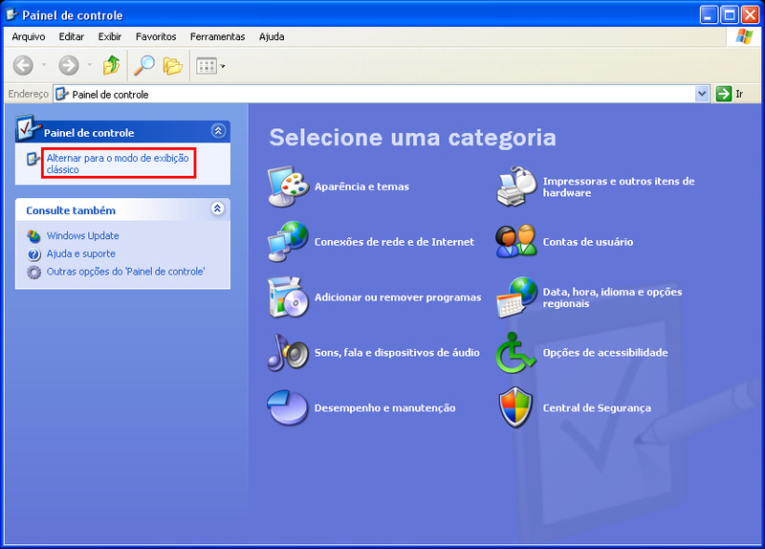Click the Desempenho e manutenção pie icon
The image size is (765, 549).
288,407
